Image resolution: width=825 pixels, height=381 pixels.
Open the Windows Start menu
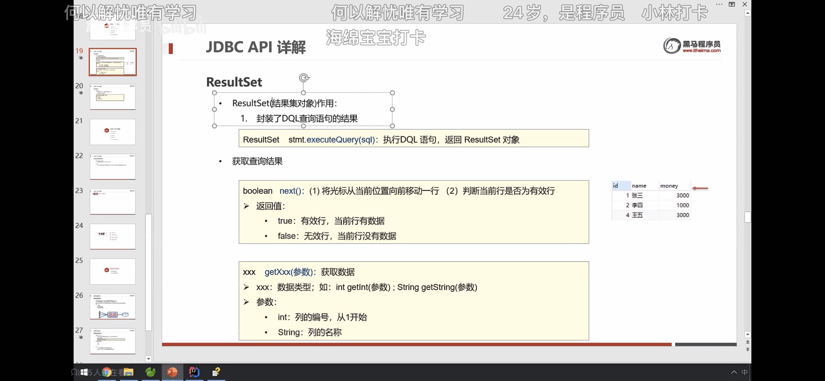84,372
